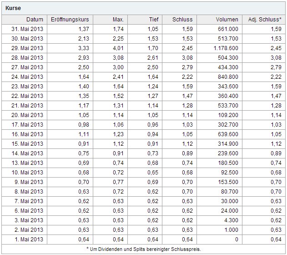Screen dimensions: 287x255
Task: Select the date 16. Mai 2013
Action: point(27,134)
